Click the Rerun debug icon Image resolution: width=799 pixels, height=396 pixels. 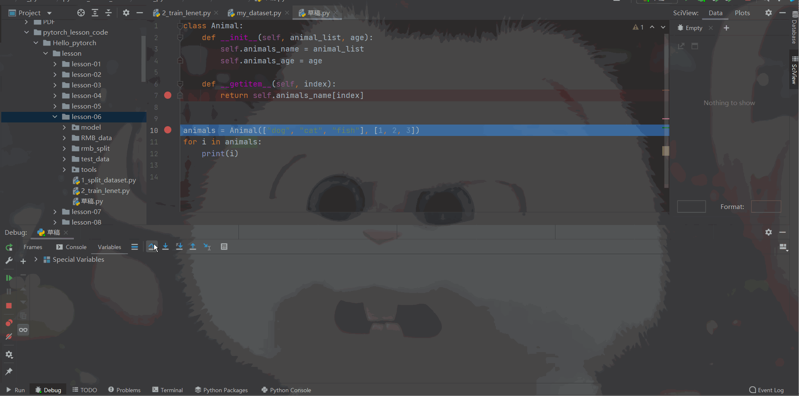[x=9, y=247]
